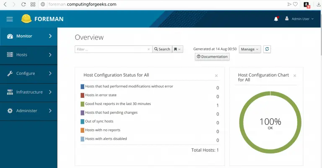Open the notifications bell
Screen dimensions: 322x168
coord(276,19)
